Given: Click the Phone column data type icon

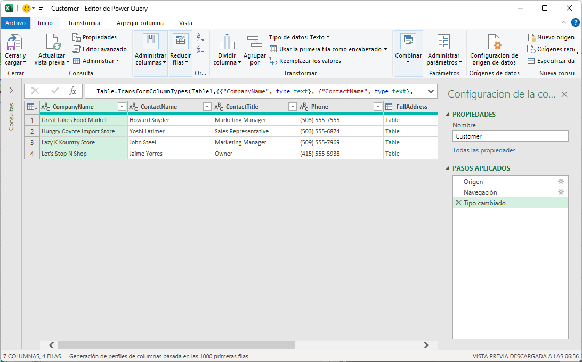Looking at the screenshot, I should [304, 107].
